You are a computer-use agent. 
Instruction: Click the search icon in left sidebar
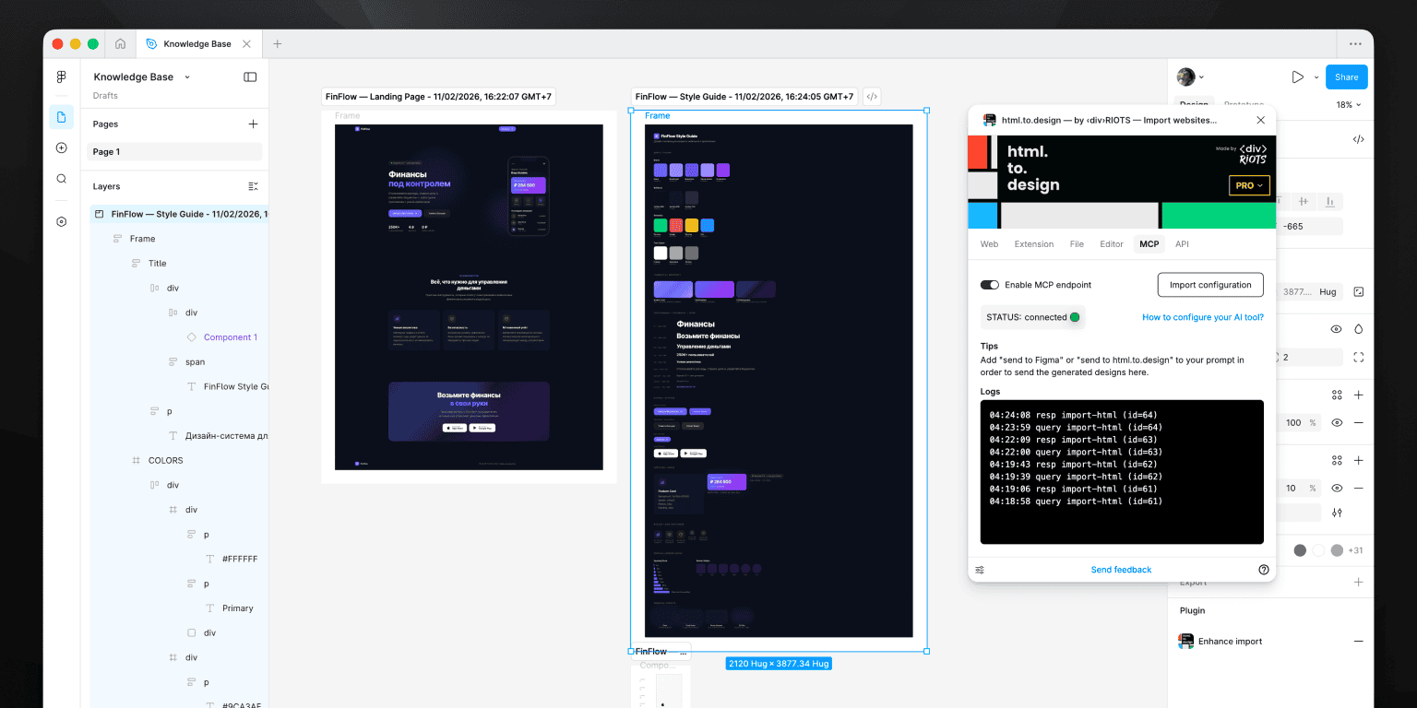click(62, 179)
